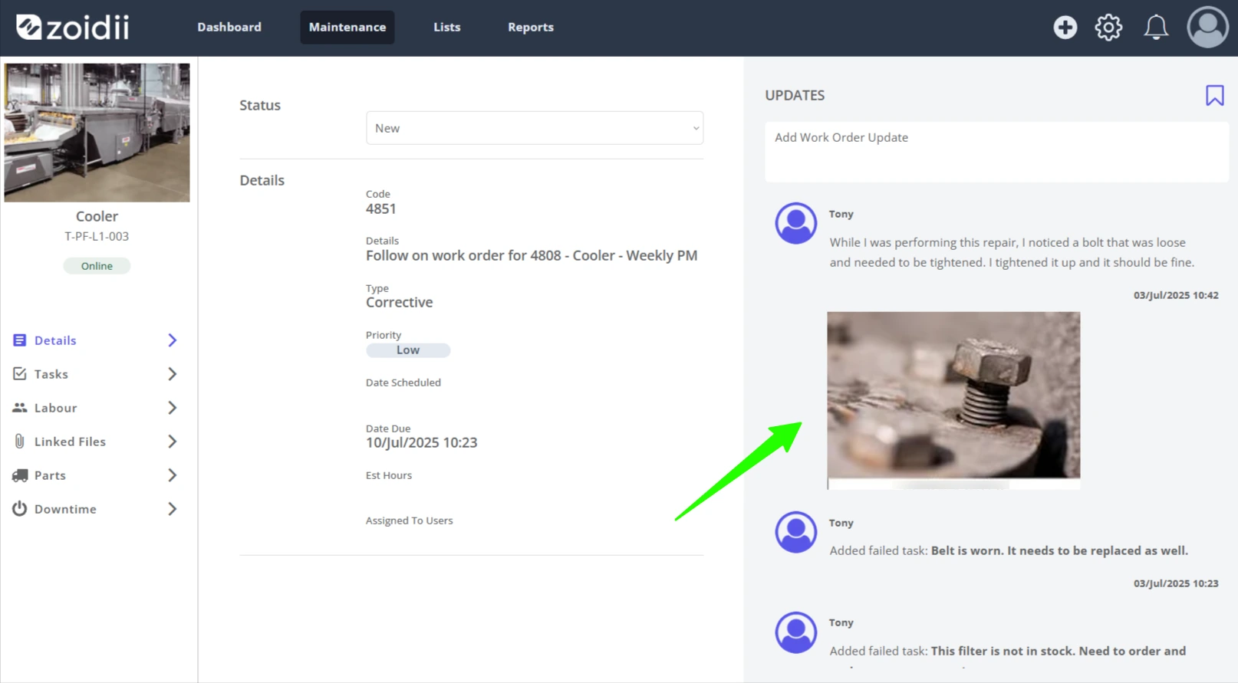This screenshot has width=1238, height=683.
Task: Select Details in the sidebar
Action: [x=55, y=340]
